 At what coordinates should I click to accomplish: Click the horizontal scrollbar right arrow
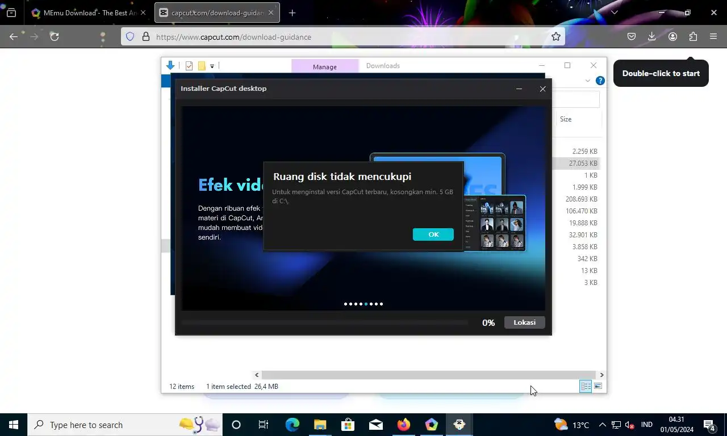pos(601,375)
